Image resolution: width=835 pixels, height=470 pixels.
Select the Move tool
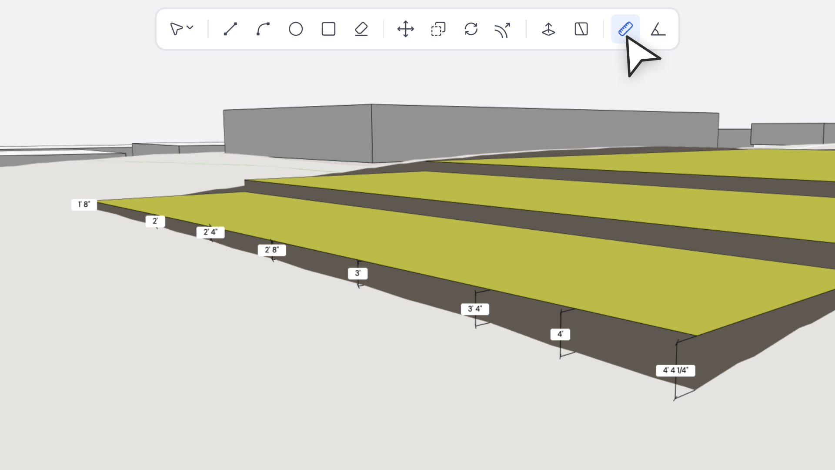405,29
